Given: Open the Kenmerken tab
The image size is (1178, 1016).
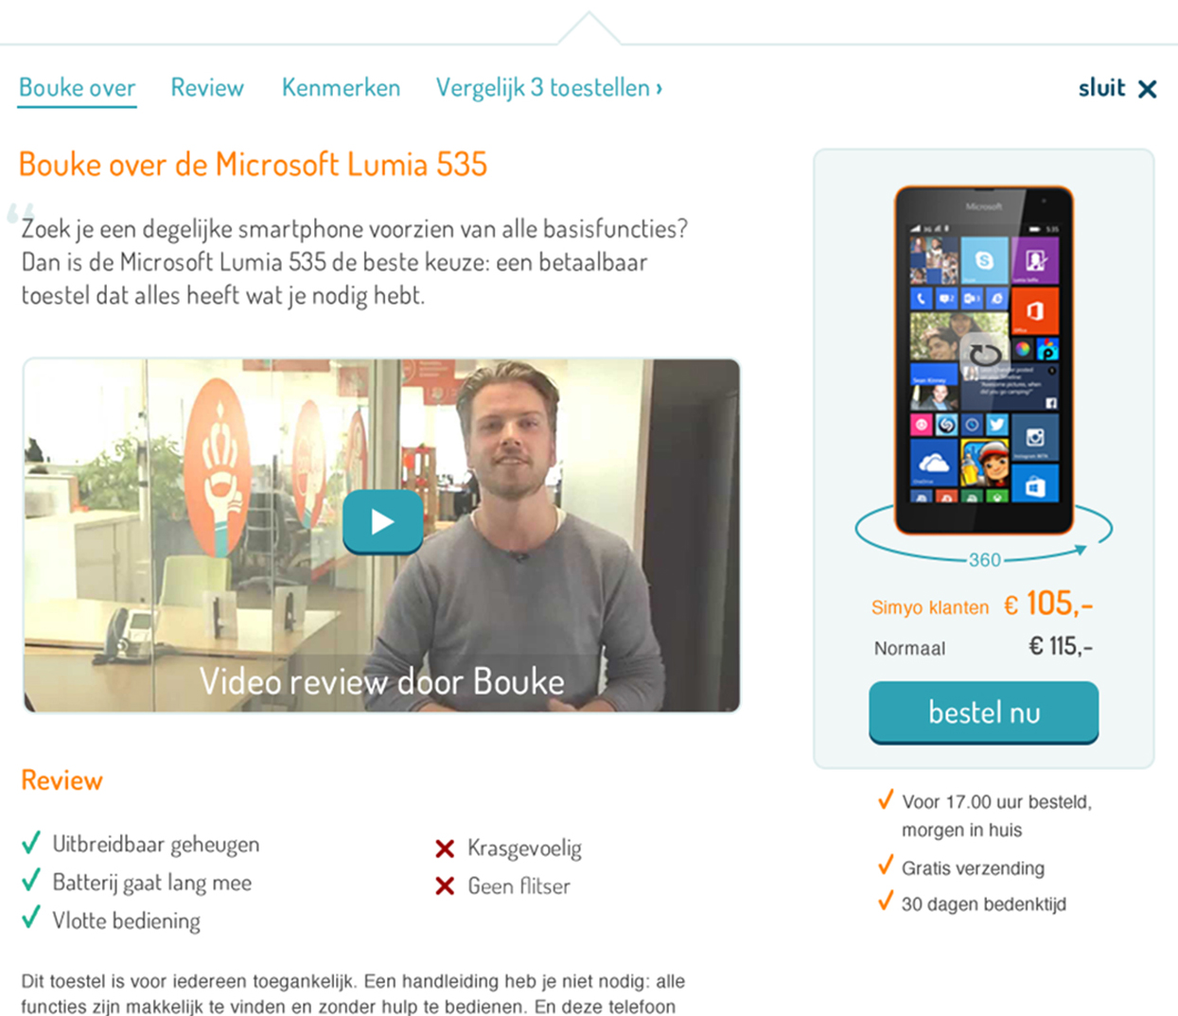Looking at the screenshot, I should [x=342, y=88].
